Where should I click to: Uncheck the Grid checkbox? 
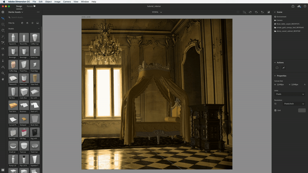pos(275,110)
